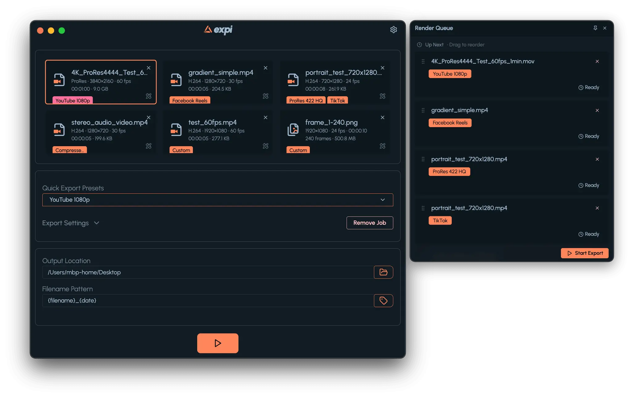Viewport: 632px width, 398px height.
Task: Select the Custom tag on frame_1-240.png card
Action: click(x=298, y=150)
